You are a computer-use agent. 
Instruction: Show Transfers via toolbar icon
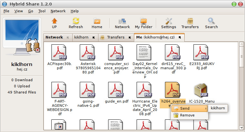tap(190, 21)
